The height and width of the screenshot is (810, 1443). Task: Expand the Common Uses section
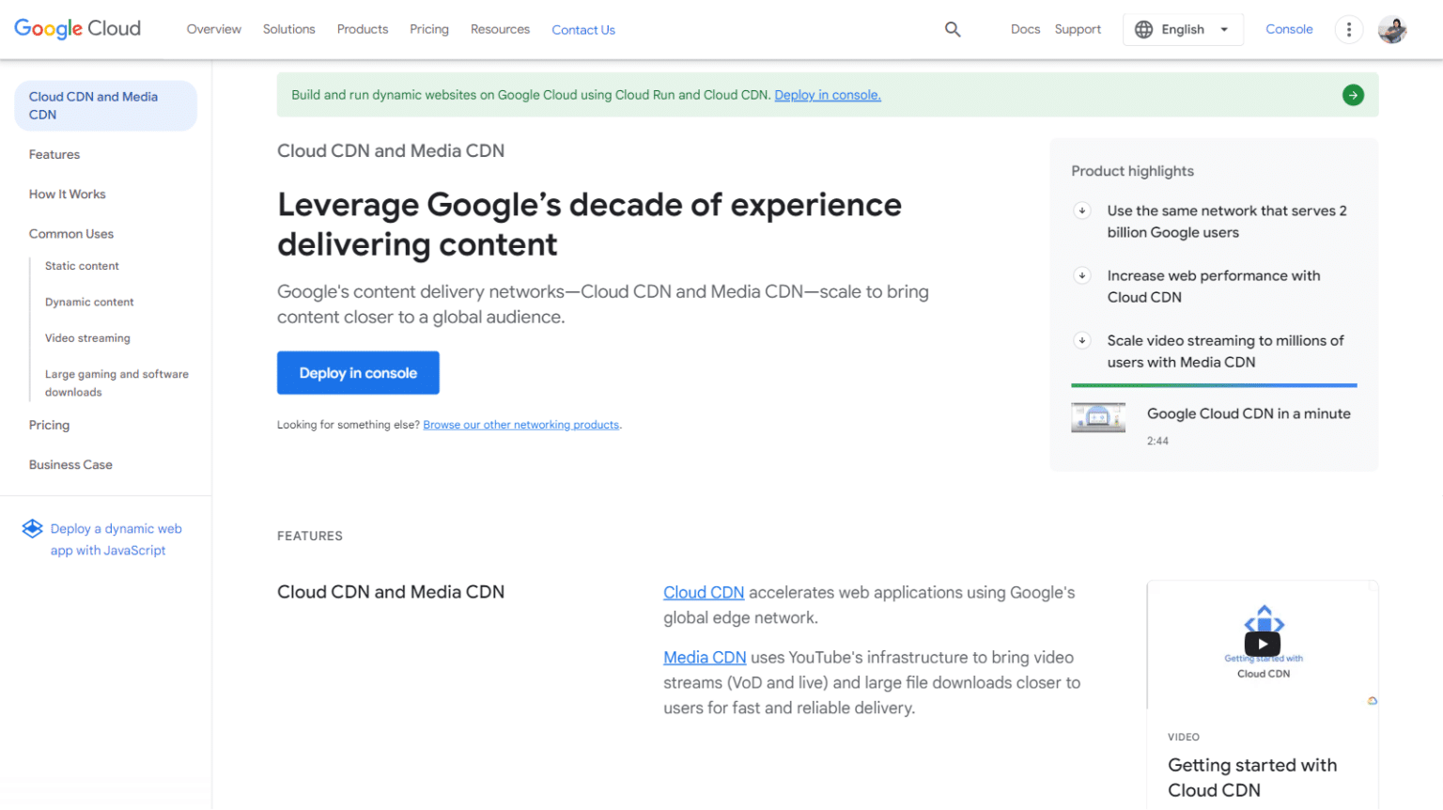click(71, 233)
